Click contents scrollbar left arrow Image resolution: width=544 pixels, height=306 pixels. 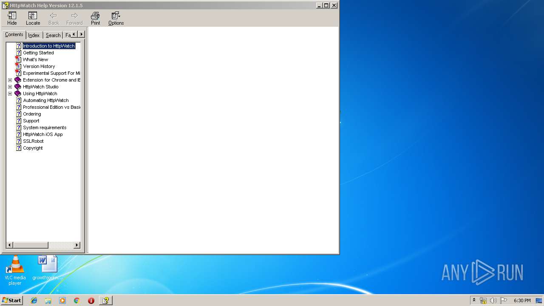(9, 245)
